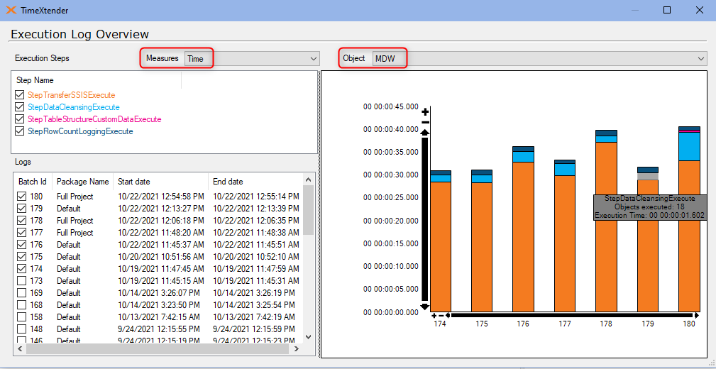This screenshot has height=369, width=716.
Task: Select end date '10/14/2021 3:25:54 PM'
Action: (x=254, y=304)
